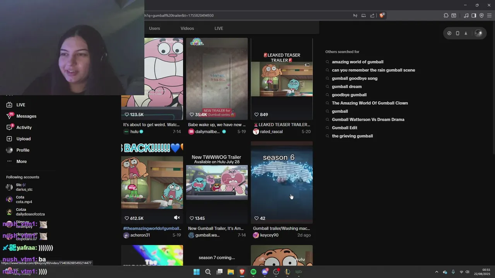Toggle the browser sidebar panel icon
The image size is (495, 278).
pos(474,15)
